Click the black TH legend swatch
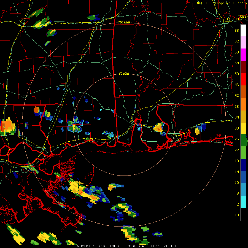 click(x=243, y=214)
